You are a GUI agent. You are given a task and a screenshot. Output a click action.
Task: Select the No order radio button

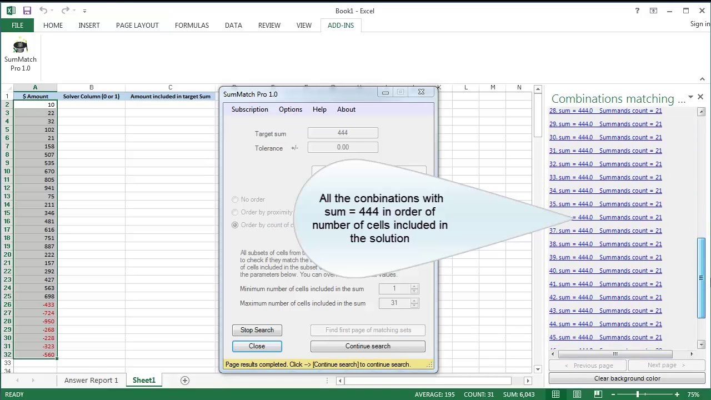click(x=235, y=199)
